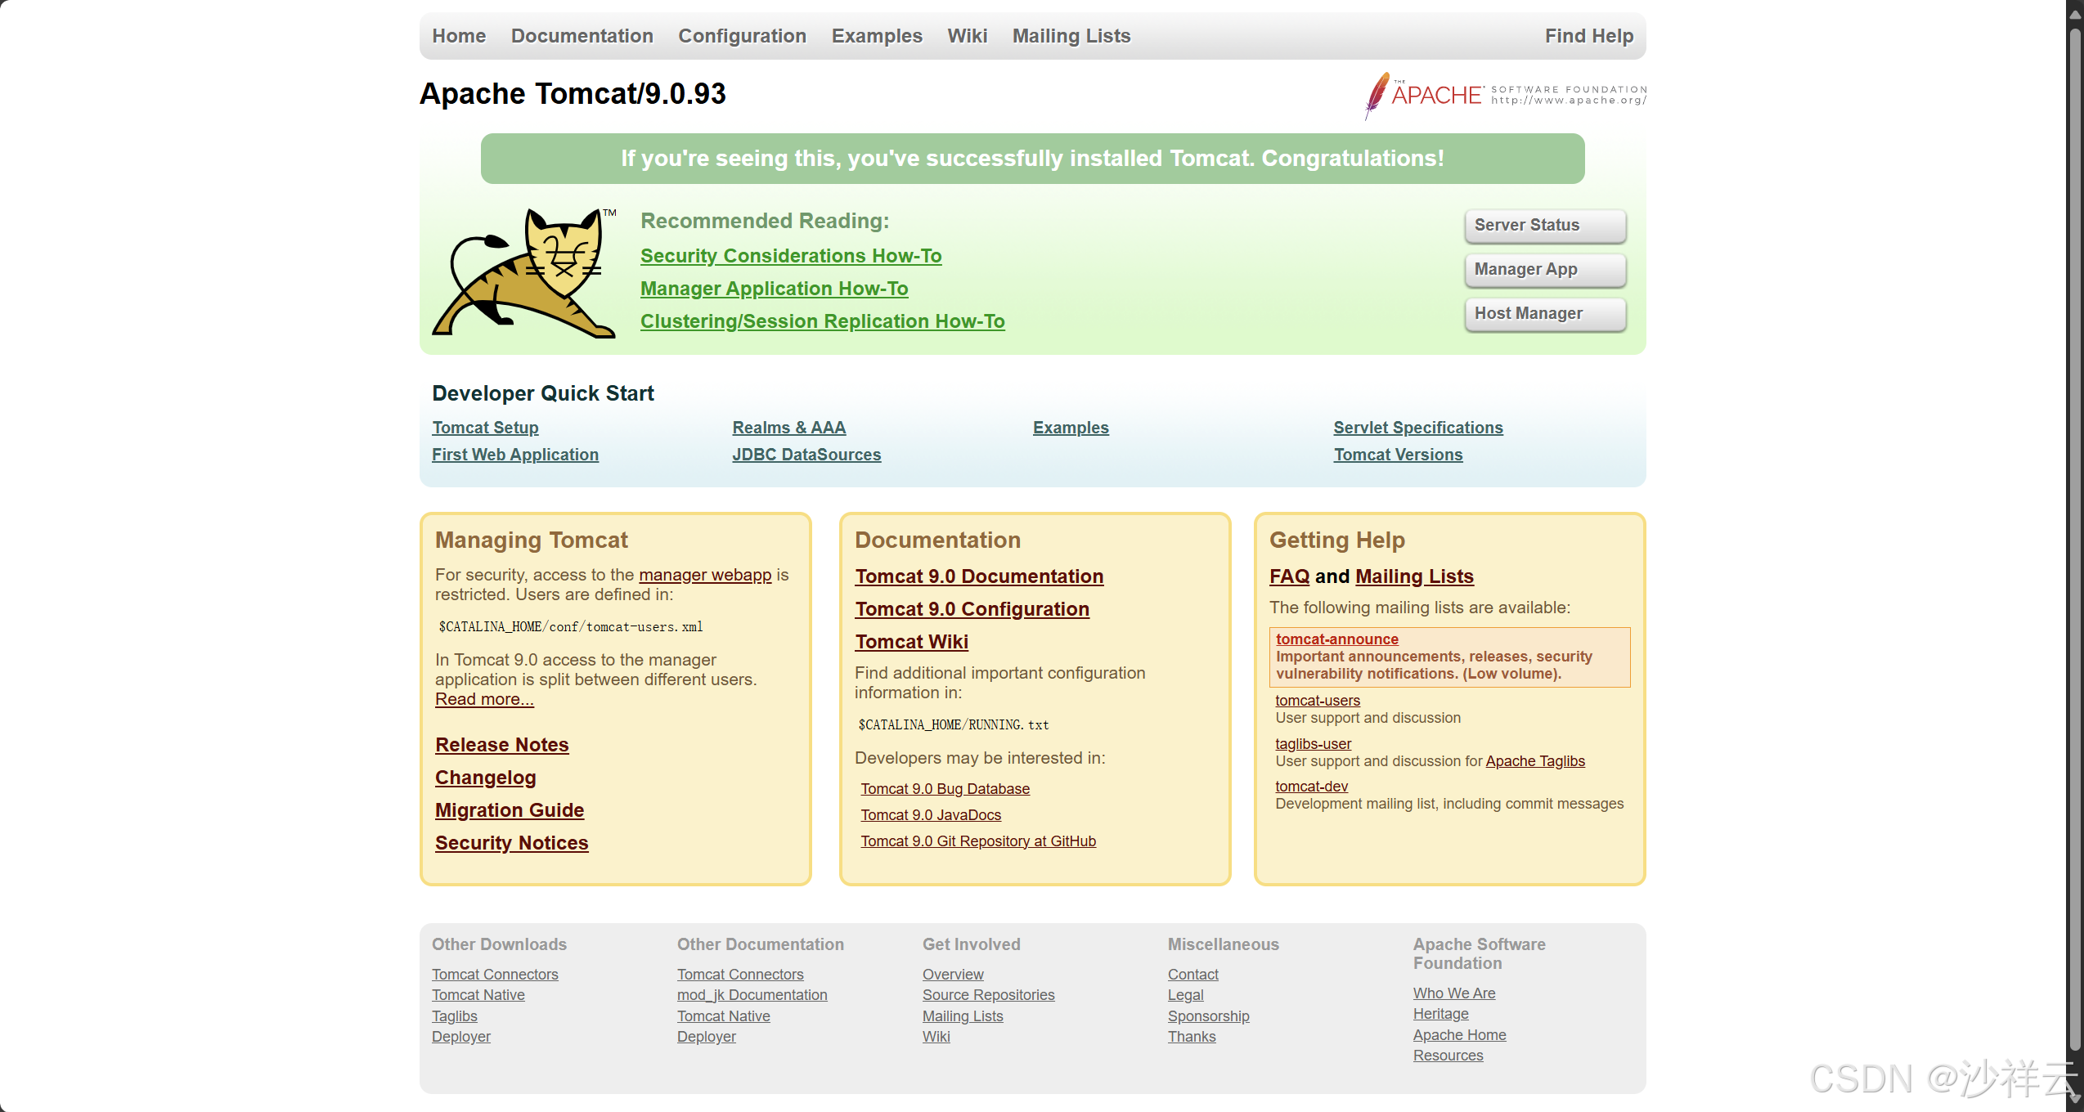This screenshot has width=2084, height=1112.
Task: Click Tomcat Native under Other Documentation
Action: coord(724,1016)
